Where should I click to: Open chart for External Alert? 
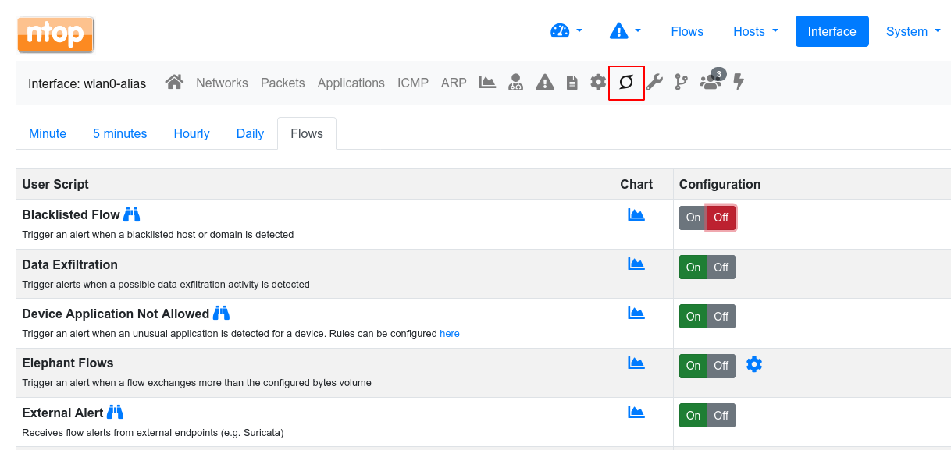(636, 412)
